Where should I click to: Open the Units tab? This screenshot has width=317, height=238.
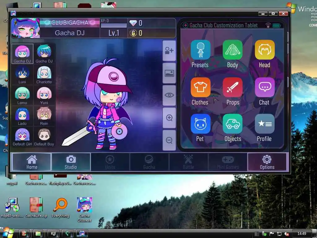point(110,162)
